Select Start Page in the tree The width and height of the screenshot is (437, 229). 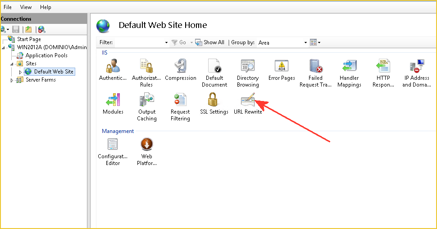point(29,39)
